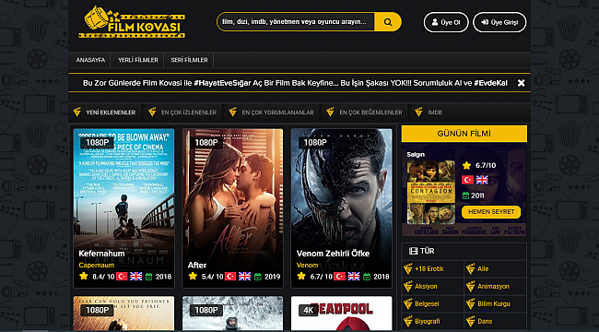599x332 pixels.
Task: Click the Turkish flag on Venom card
Action: [x=339, y=276]
